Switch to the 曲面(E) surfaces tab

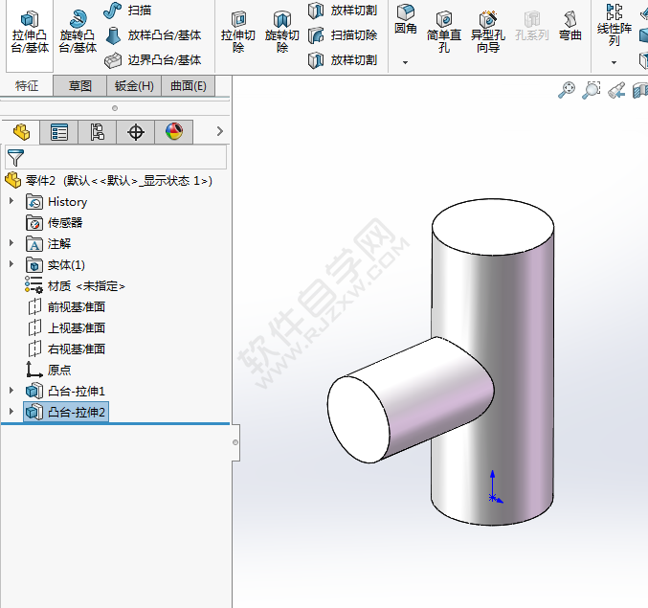click(189, 86)
